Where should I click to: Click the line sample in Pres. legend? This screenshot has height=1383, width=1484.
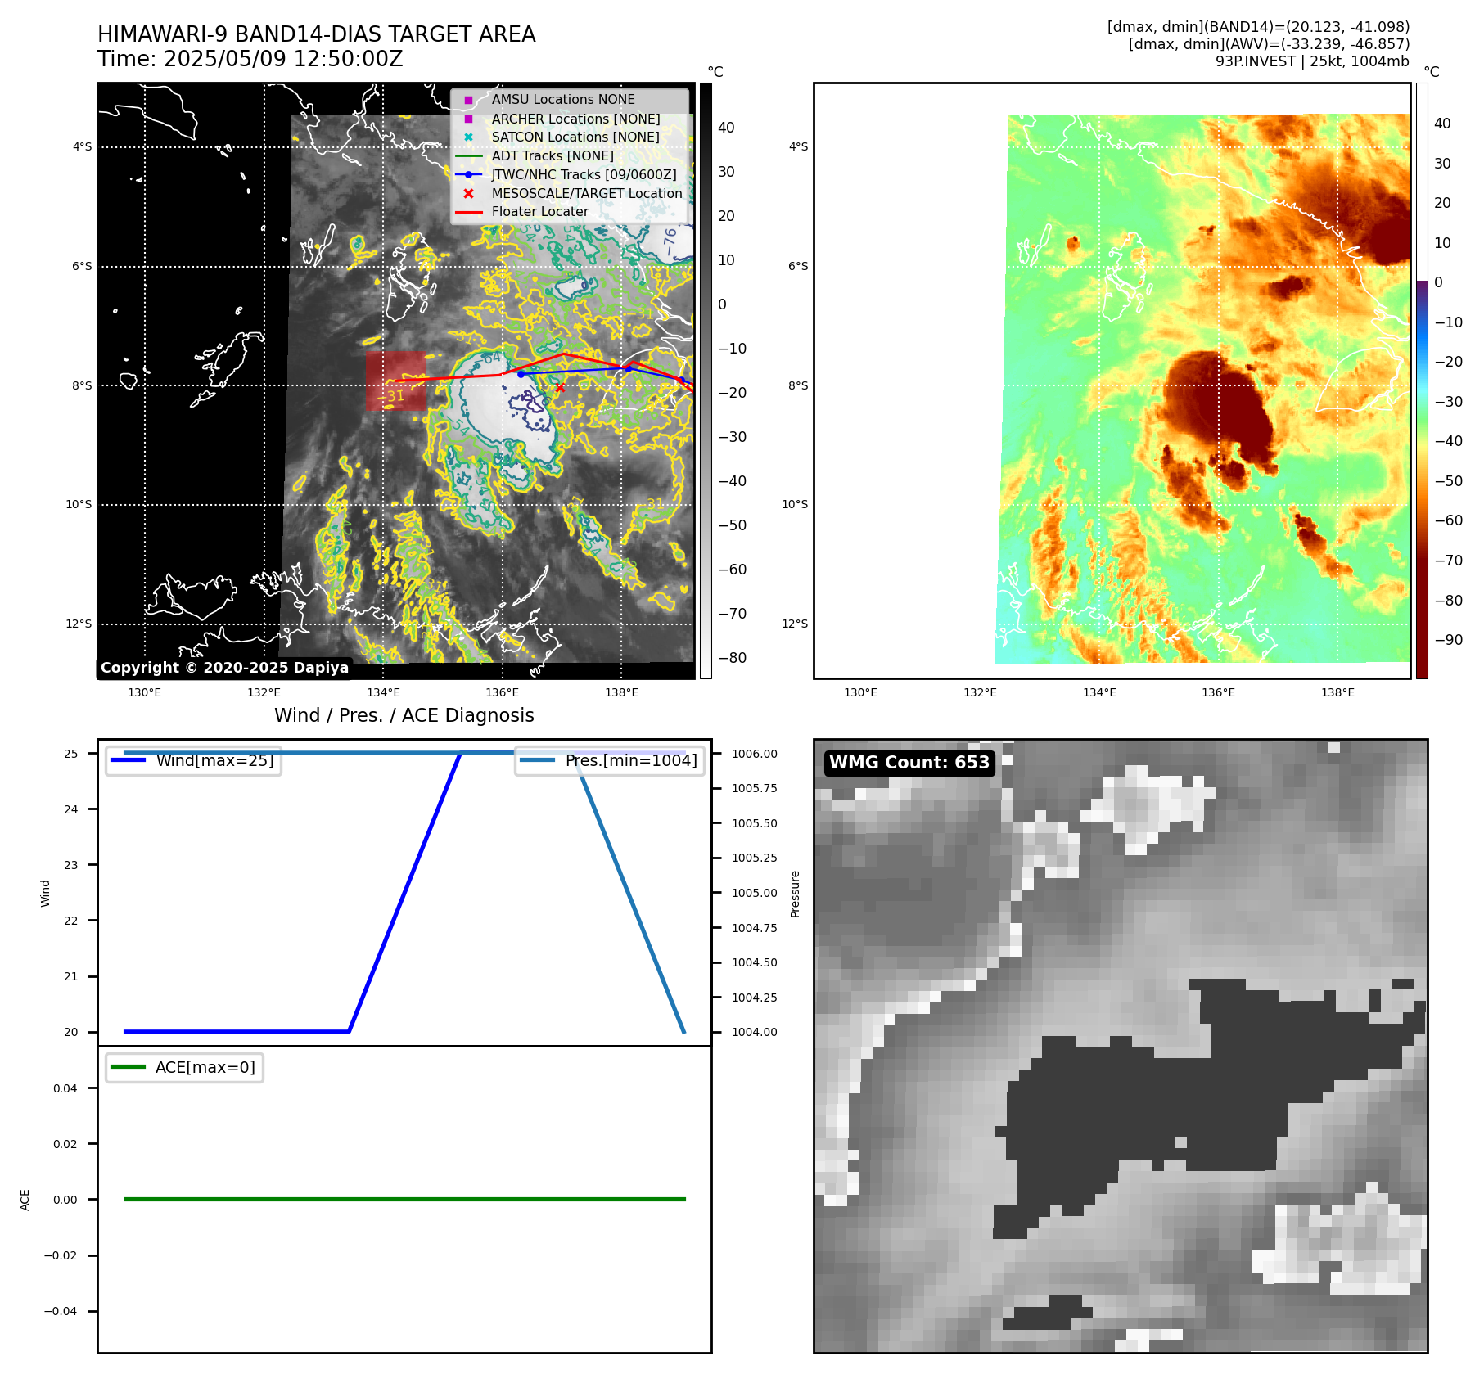(x=537, y=760)
